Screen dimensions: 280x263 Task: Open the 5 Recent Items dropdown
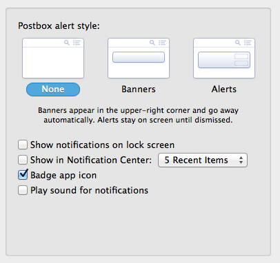pos(203,160)
